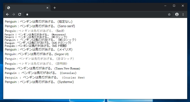The width and height of the screenshot is (190, 102).
Task: Click the globe favicon on the tab
Action: [8, 8]
